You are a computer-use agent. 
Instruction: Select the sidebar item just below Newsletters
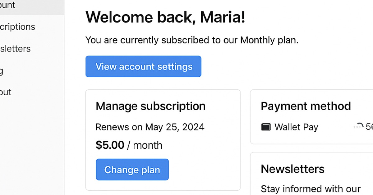(2, 71)
